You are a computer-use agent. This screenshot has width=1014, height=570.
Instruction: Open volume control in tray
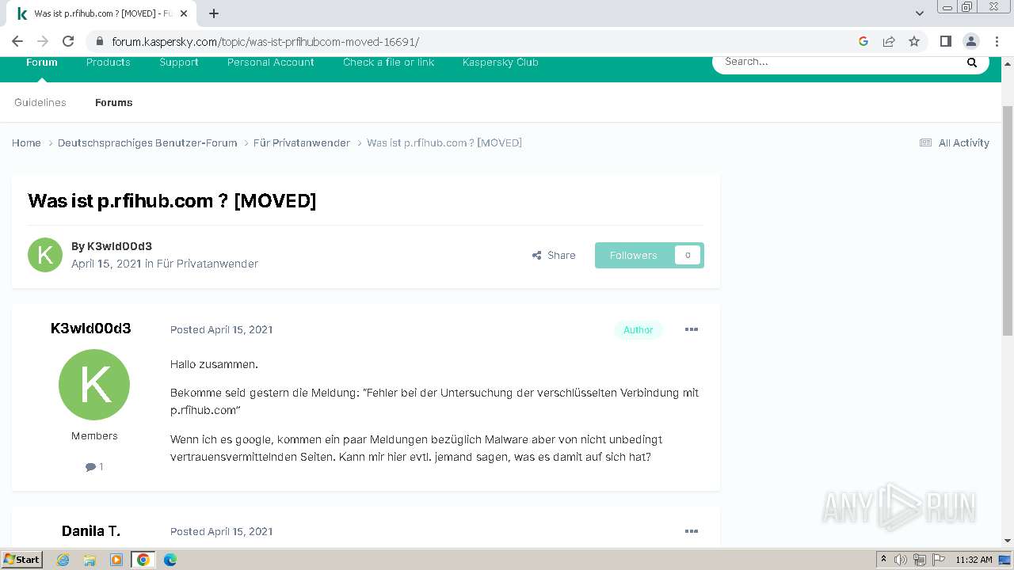click(x=901, y=560)
